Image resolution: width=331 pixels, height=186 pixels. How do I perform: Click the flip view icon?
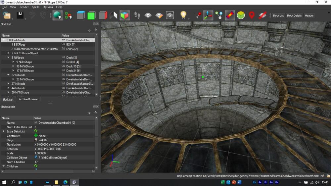113,16
